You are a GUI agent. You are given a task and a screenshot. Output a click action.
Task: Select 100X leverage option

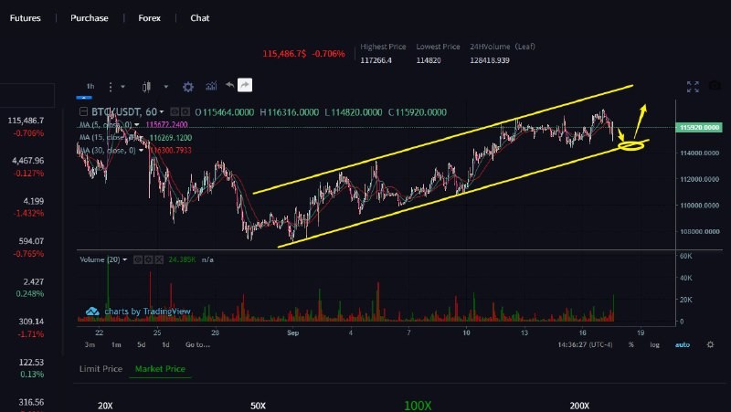[418, 405]
